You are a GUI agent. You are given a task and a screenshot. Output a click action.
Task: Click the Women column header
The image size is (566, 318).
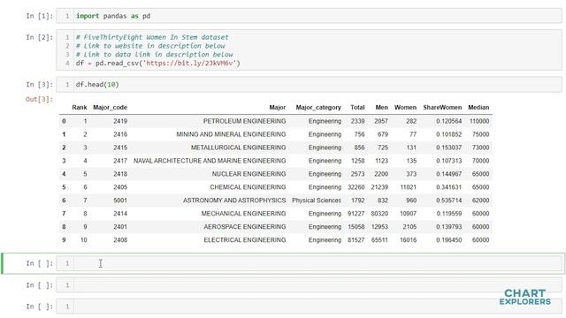pos(405,108)
